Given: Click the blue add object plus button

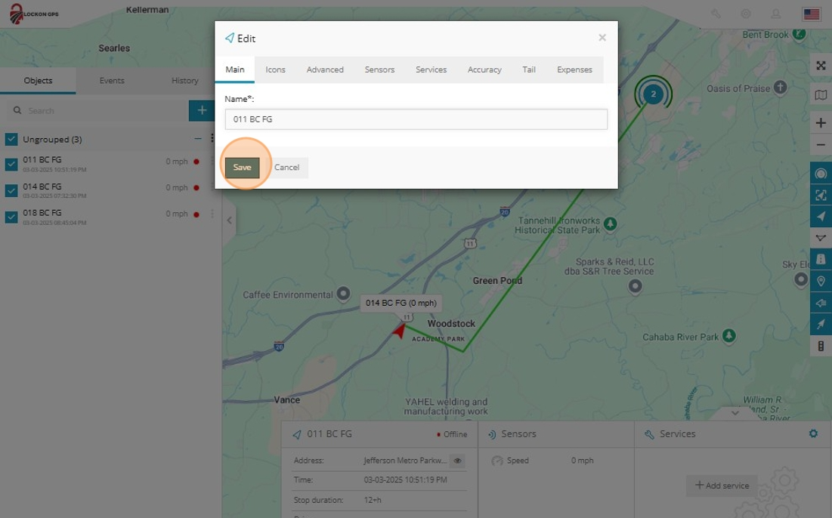Looking at the screenshot, I should point(202,110).
